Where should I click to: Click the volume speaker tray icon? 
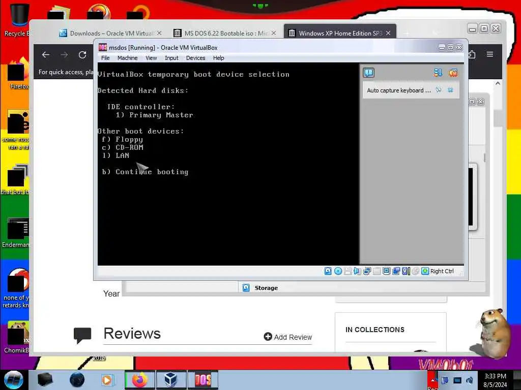[470, 380]
